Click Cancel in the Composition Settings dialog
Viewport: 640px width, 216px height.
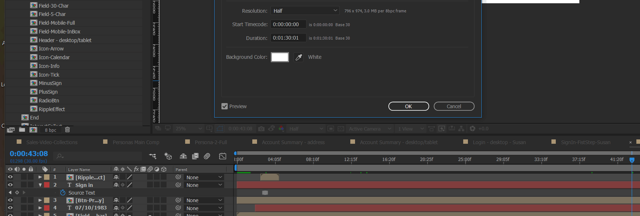(x=454, y=106)
